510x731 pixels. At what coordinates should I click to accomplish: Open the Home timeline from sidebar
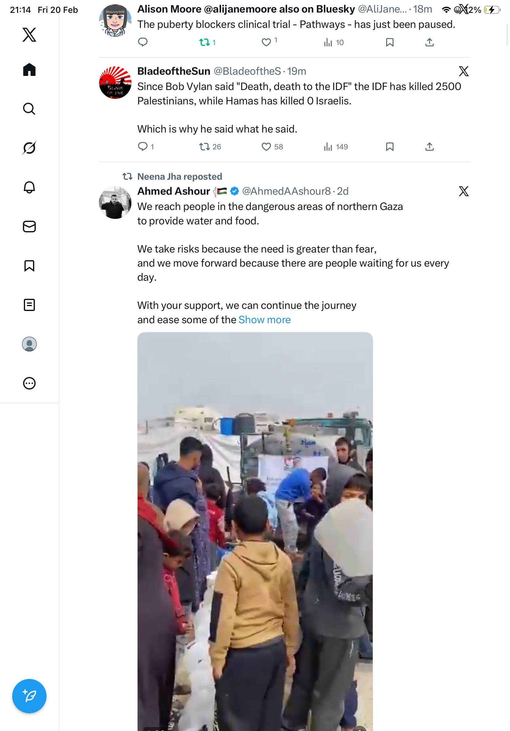[29, 69]
